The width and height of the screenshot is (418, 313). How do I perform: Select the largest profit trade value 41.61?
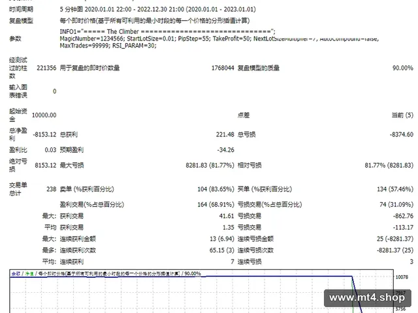(x=227, y=216)
